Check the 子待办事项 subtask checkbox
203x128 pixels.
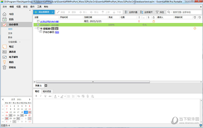pyautogui.click(x=41, y=31)
